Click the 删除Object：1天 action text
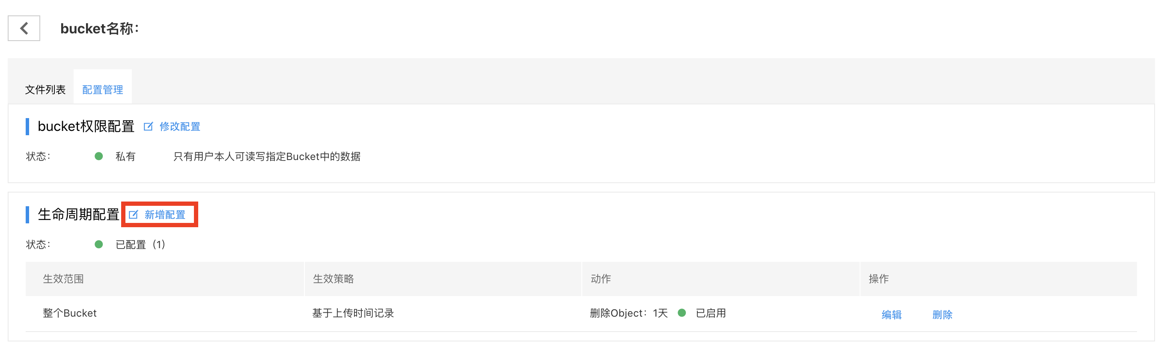Screen dimensions: 1167x350 [628, 313]
